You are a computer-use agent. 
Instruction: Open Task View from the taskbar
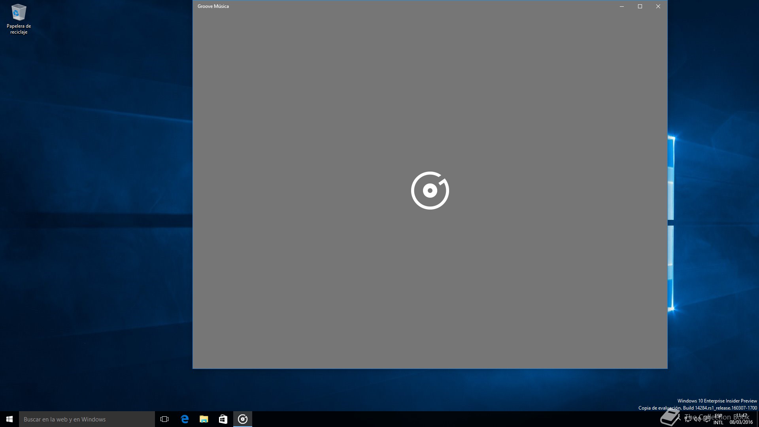pyautogui.click(x=164, y=419)
